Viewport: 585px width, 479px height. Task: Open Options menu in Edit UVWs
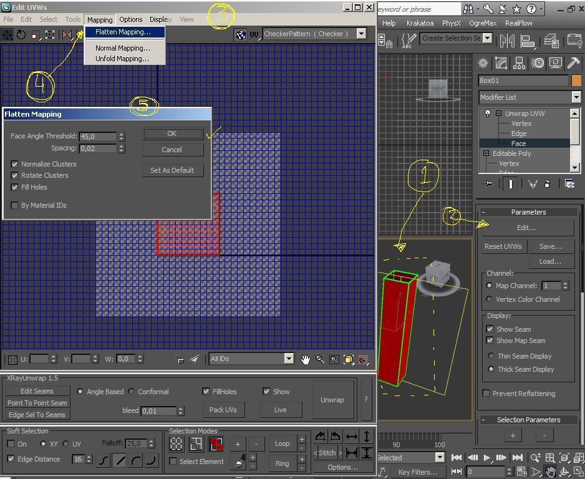[x=130, y=19]
